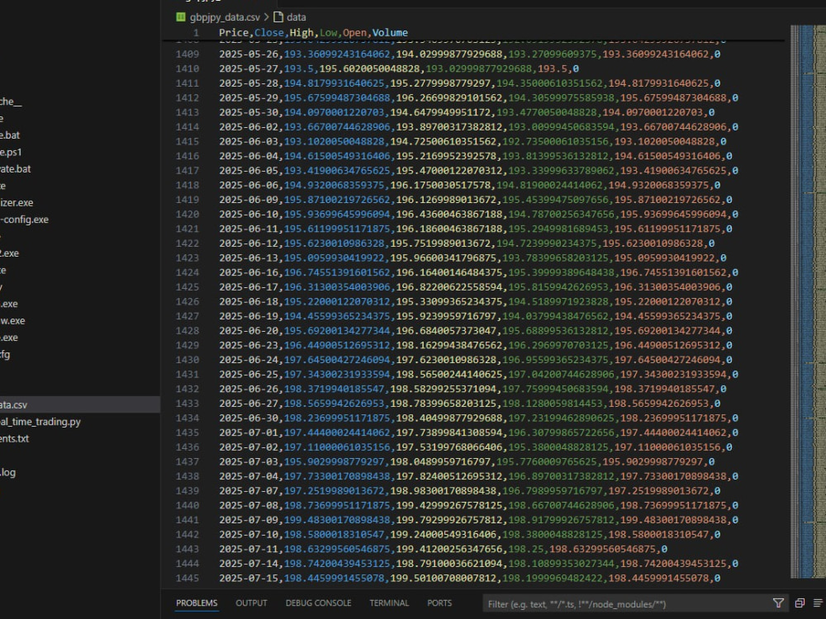Click the date 2025-07-01 in editor
826x619 pixels.
(250, 432)
